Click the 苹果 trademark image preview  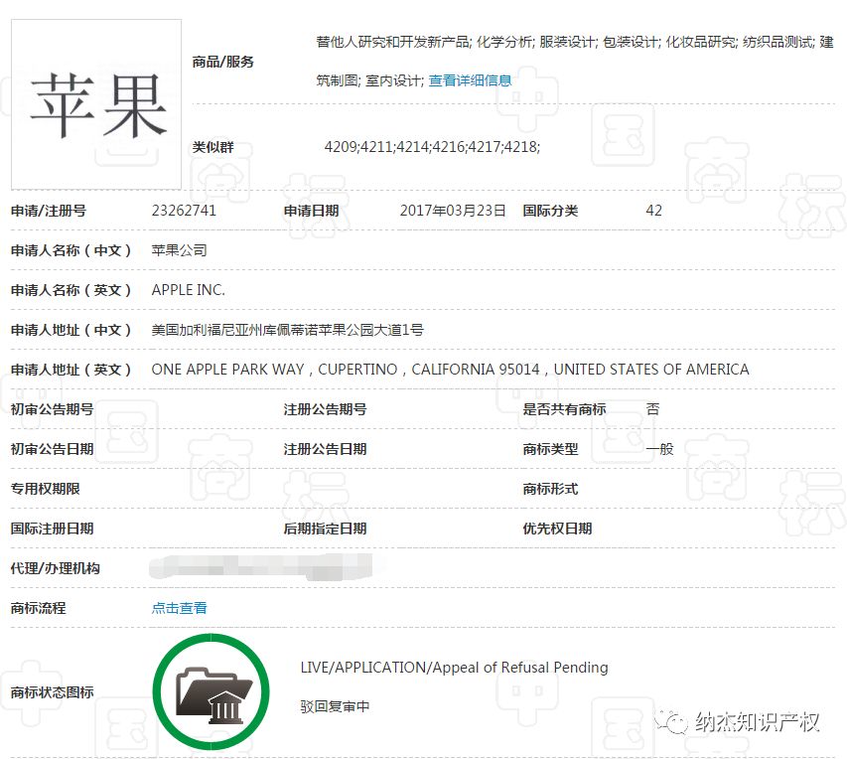[x=95, y=103]
